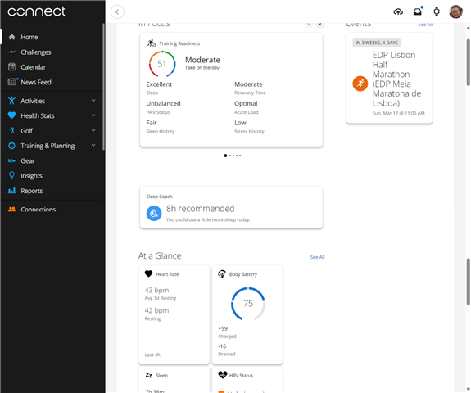Click the main page vertical scrollbar
This screenshot has height=393, width=471.
468,62
